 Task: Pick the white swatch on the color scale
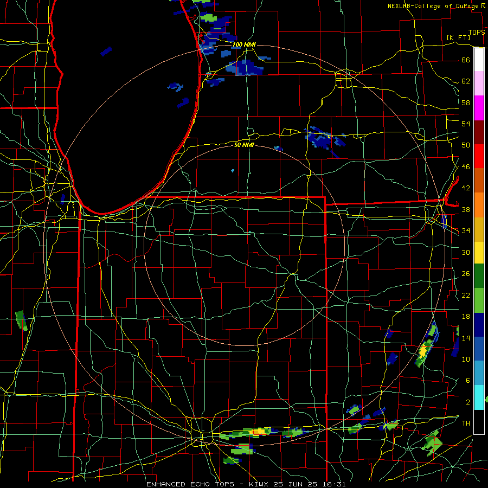point(479,60)
